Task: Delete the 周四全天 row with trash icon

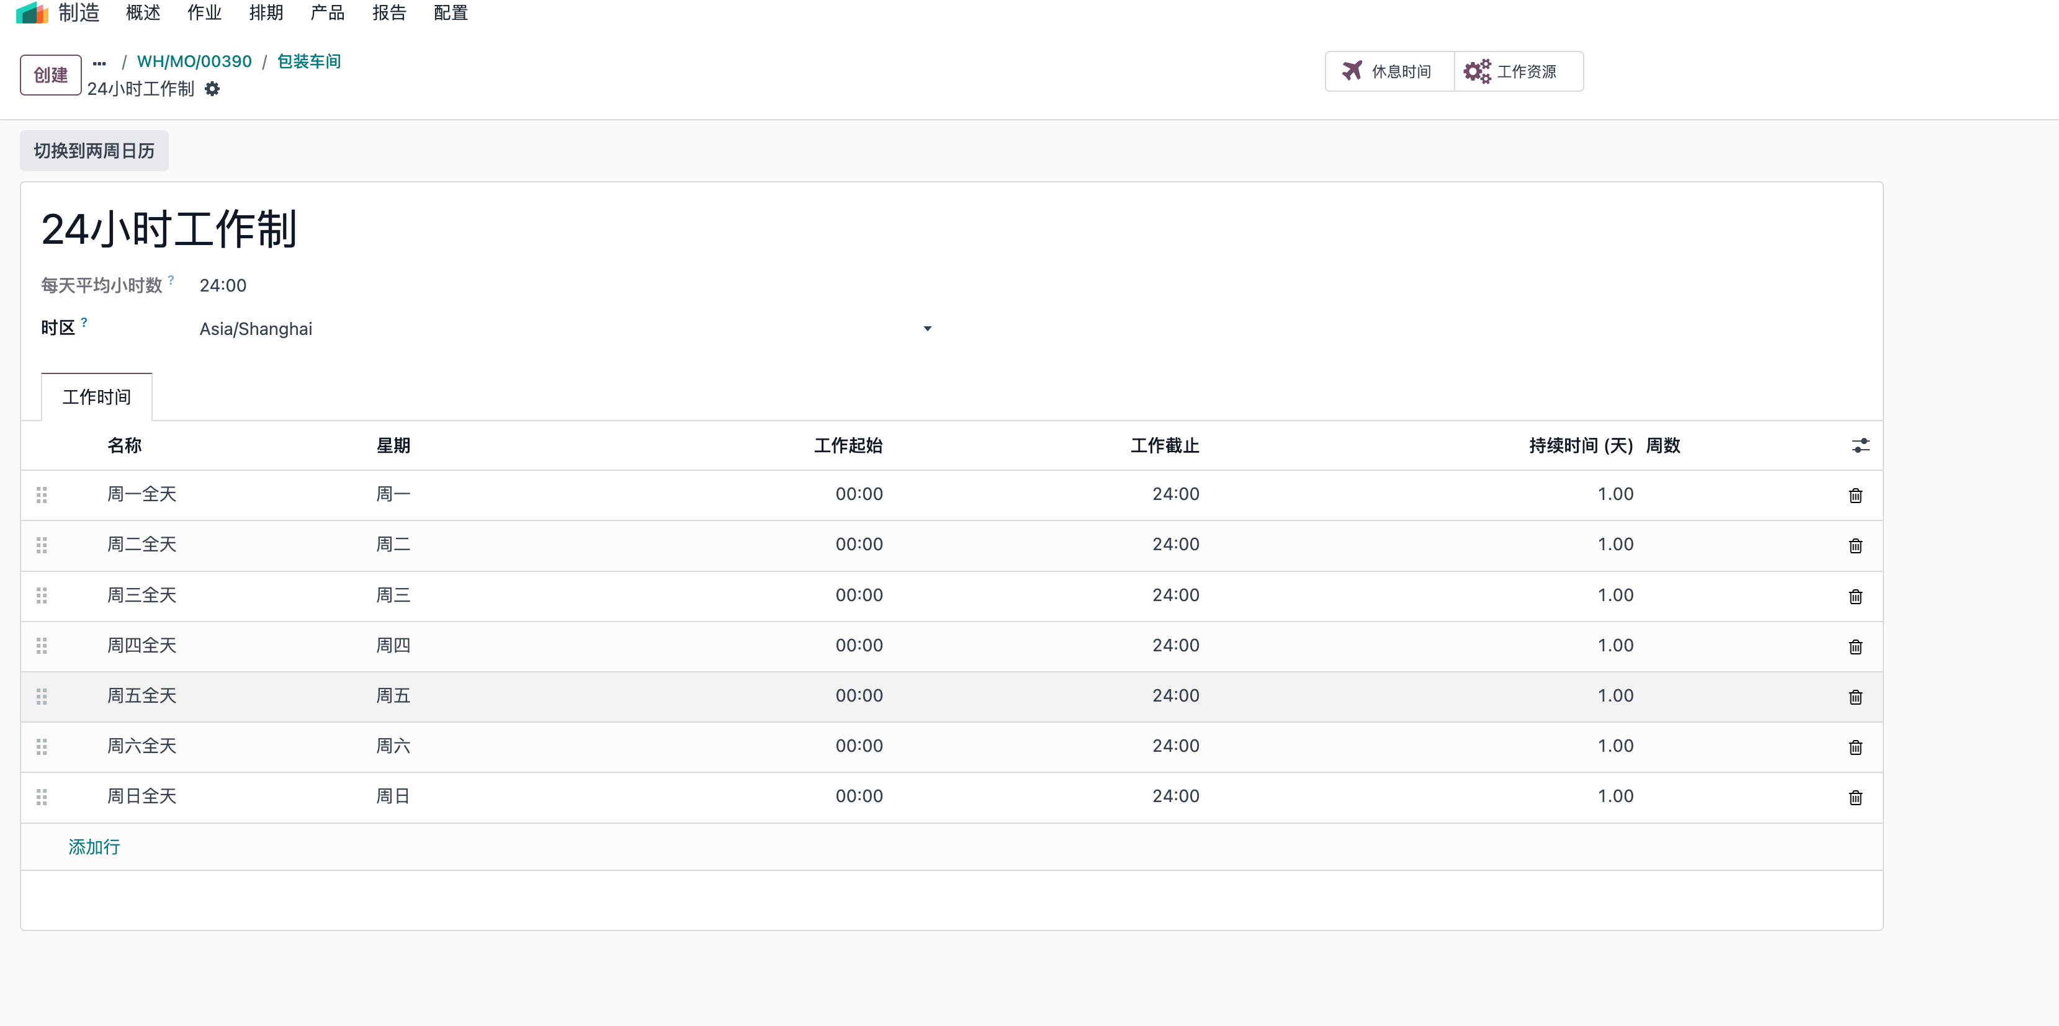Action: [x=1855, y=646]
